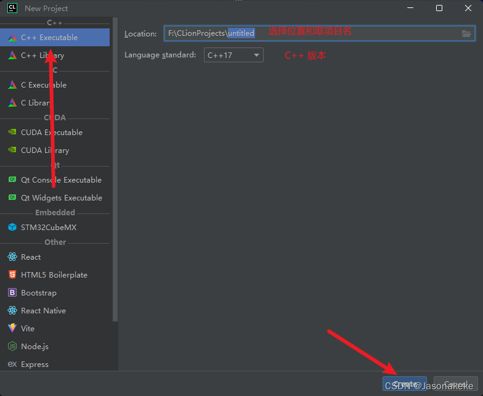Select CUDA Library in the list
Viewport: 483px width, 396px height.
[55, 151]
